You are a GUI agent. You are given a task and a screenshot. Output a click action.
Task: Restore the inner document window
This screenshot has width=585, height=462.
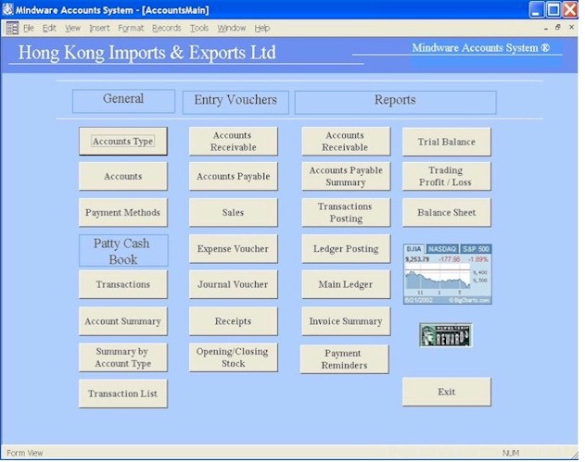point(556,28)
